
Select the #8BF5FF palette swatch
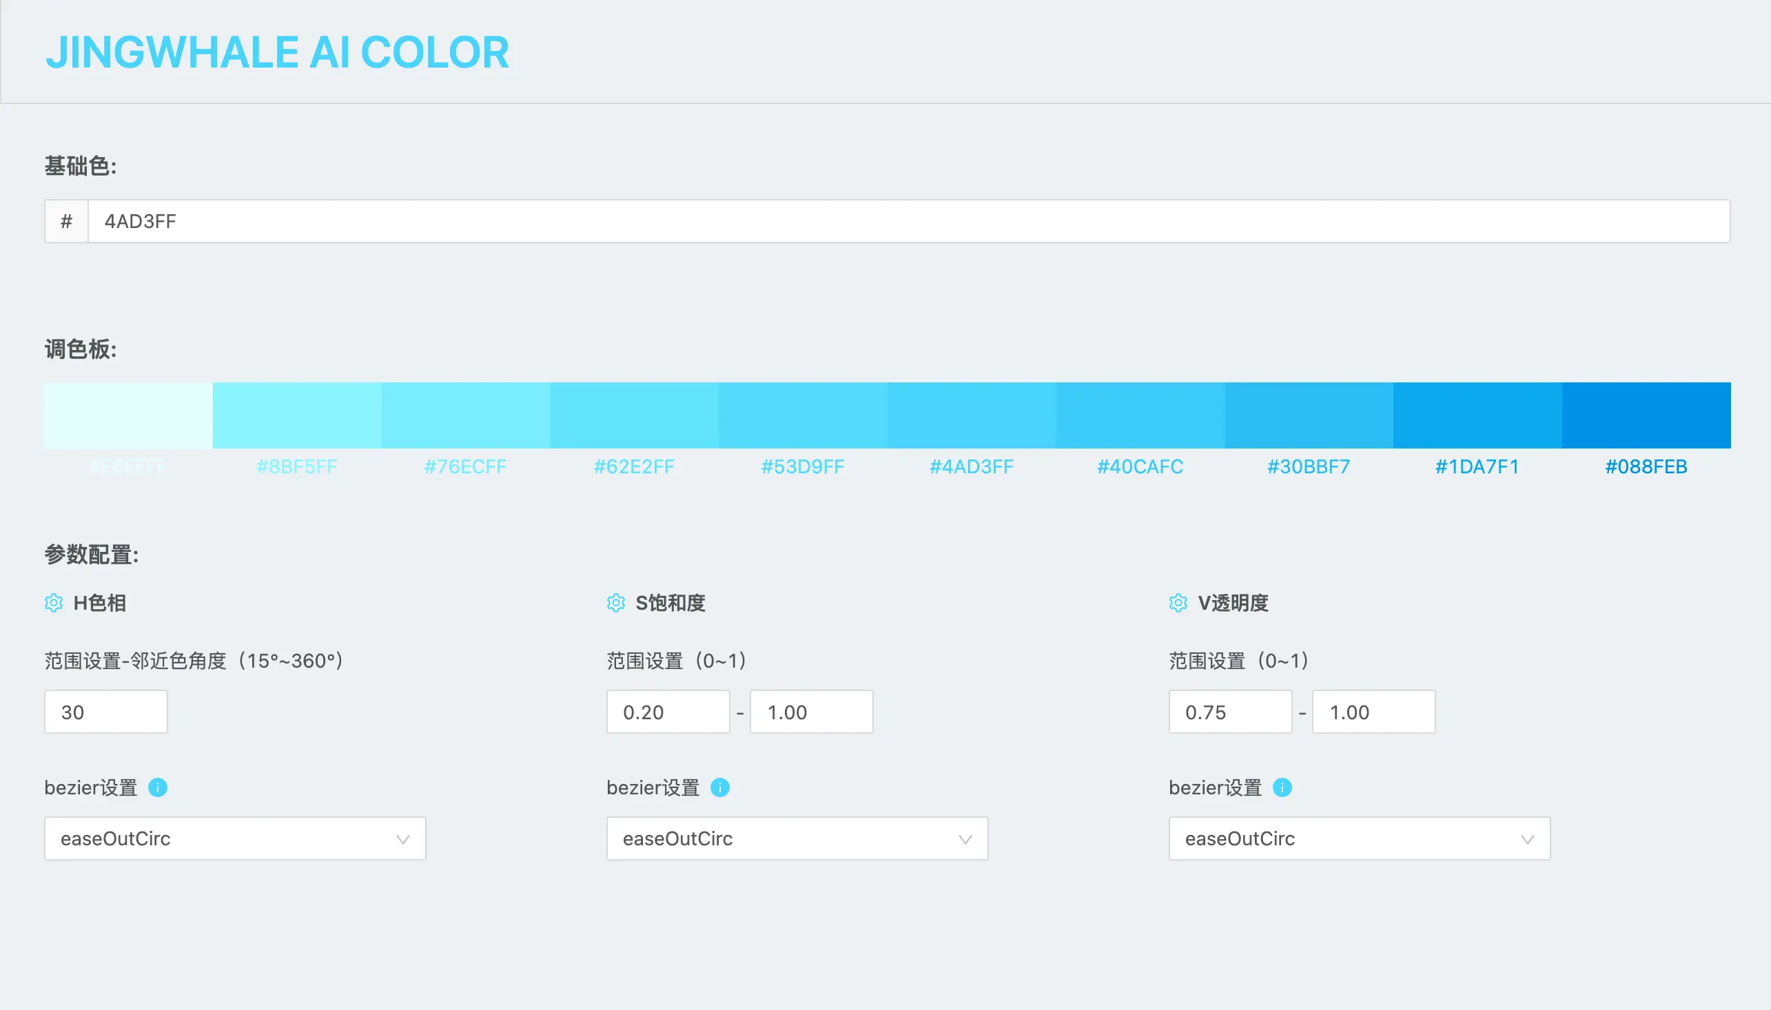pos(297,415)
